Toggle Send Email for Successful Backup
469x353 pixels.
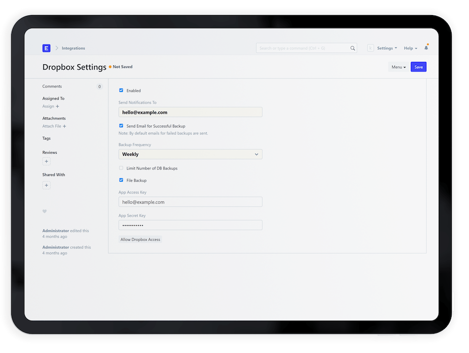pyautogui.click(x=121, y=126)
